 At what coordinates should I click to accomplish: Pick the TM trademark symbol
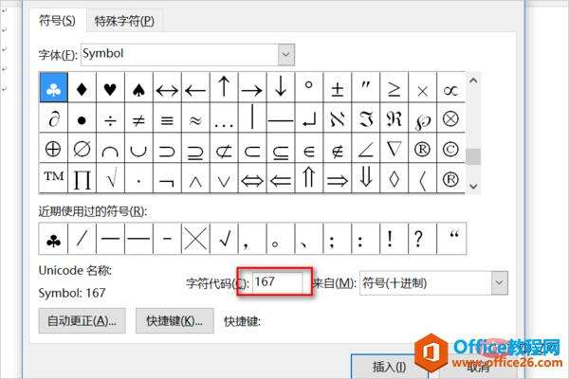pyautogui.click(x=53, y=178)
